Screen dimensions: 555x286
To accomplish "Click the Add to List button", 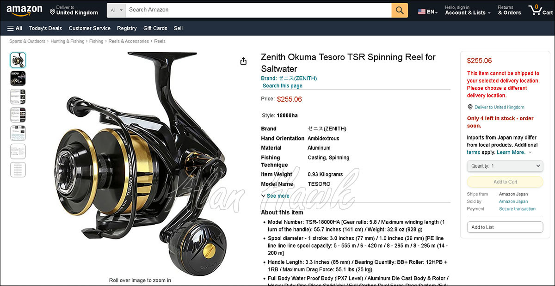I will pos(505,227).
